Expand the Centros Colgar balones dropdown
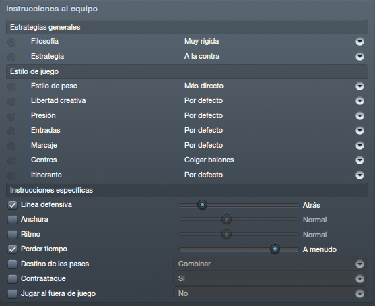This screenshot has width=375, height=306. tap(360, 160)
